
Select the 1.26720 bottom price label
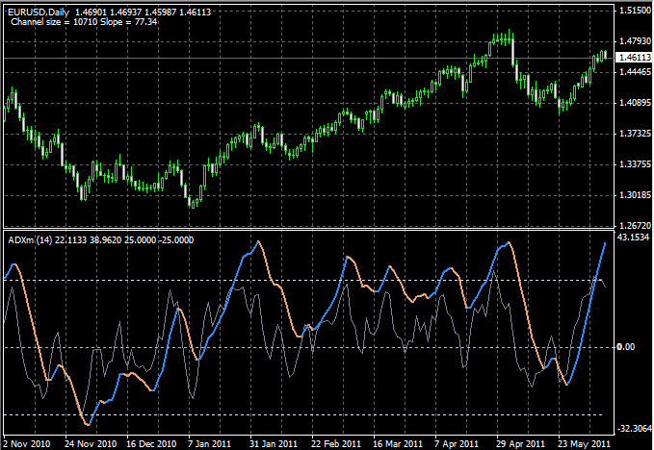pos(636,225)
